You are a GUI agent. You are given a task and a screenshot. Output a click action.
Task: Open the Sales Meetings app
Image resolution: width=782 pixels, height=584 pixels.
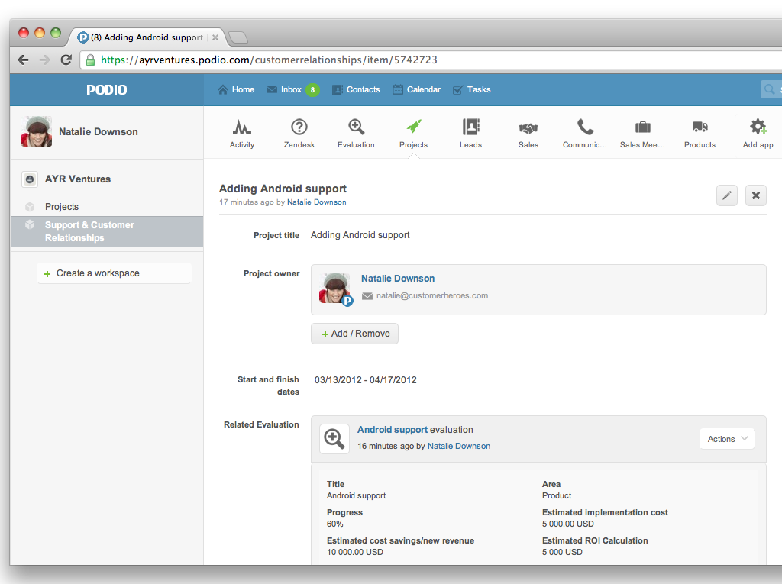642,131
